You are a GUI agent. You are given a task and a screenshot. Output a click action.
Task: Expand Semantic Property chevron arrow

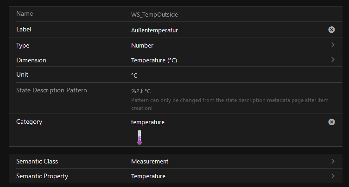point(333,176)
